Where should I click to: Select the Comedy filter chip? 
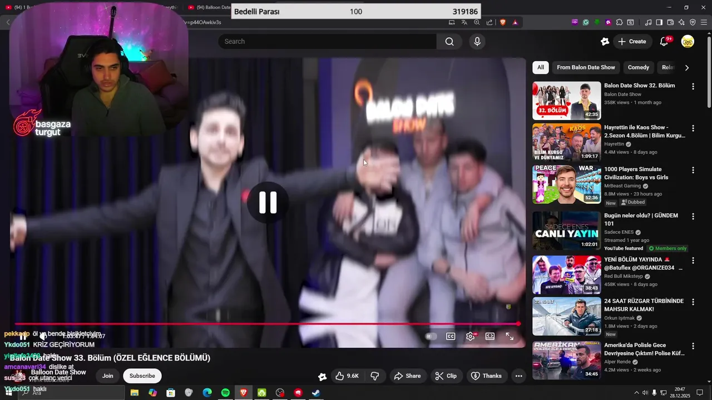pos(639,67)
